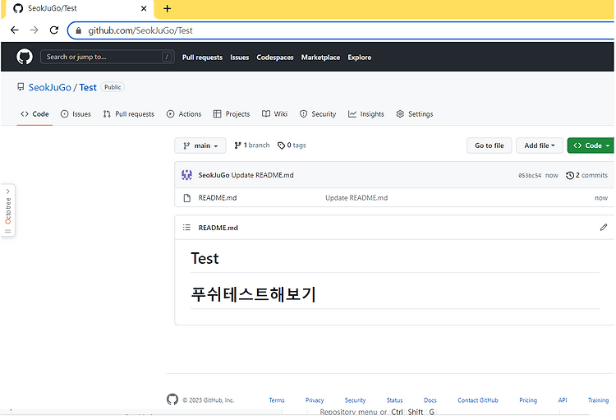This screenshot has height=420, width=616.
Task: Click footer GitHub logo
Action: pyautogui.click(x=172, y=399)
